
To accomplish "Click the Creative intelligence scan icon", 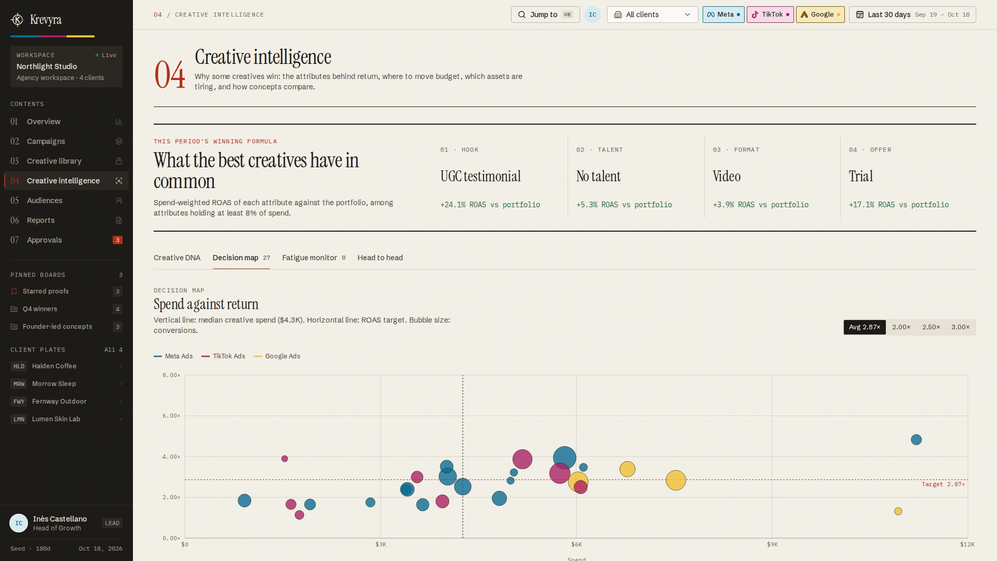I will pyautogui.click(x=118, y=181).
